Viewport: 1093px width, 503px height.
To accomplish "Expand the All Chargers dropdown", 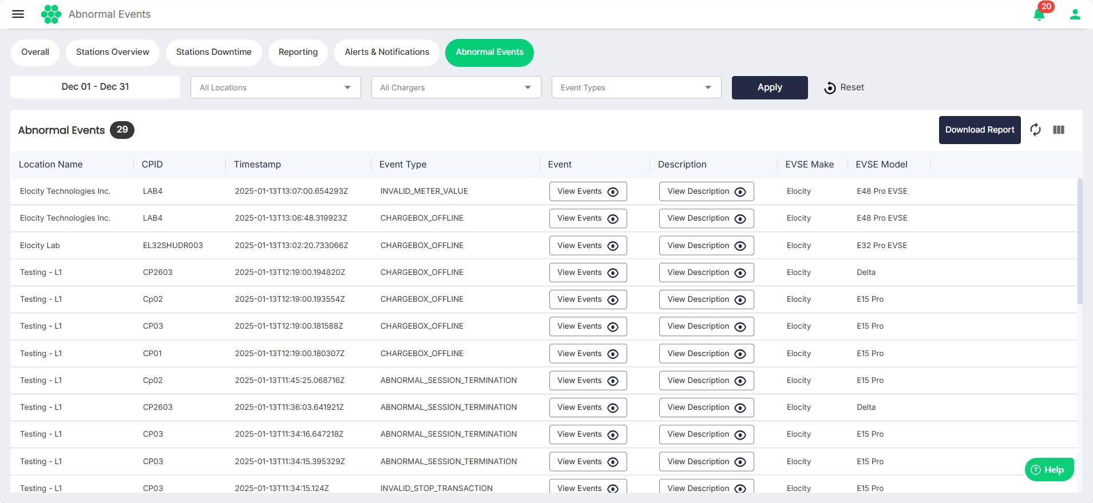I will tap(456, 87).
